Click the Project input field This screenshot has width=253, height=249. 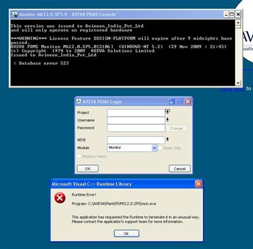pos(136,113)
